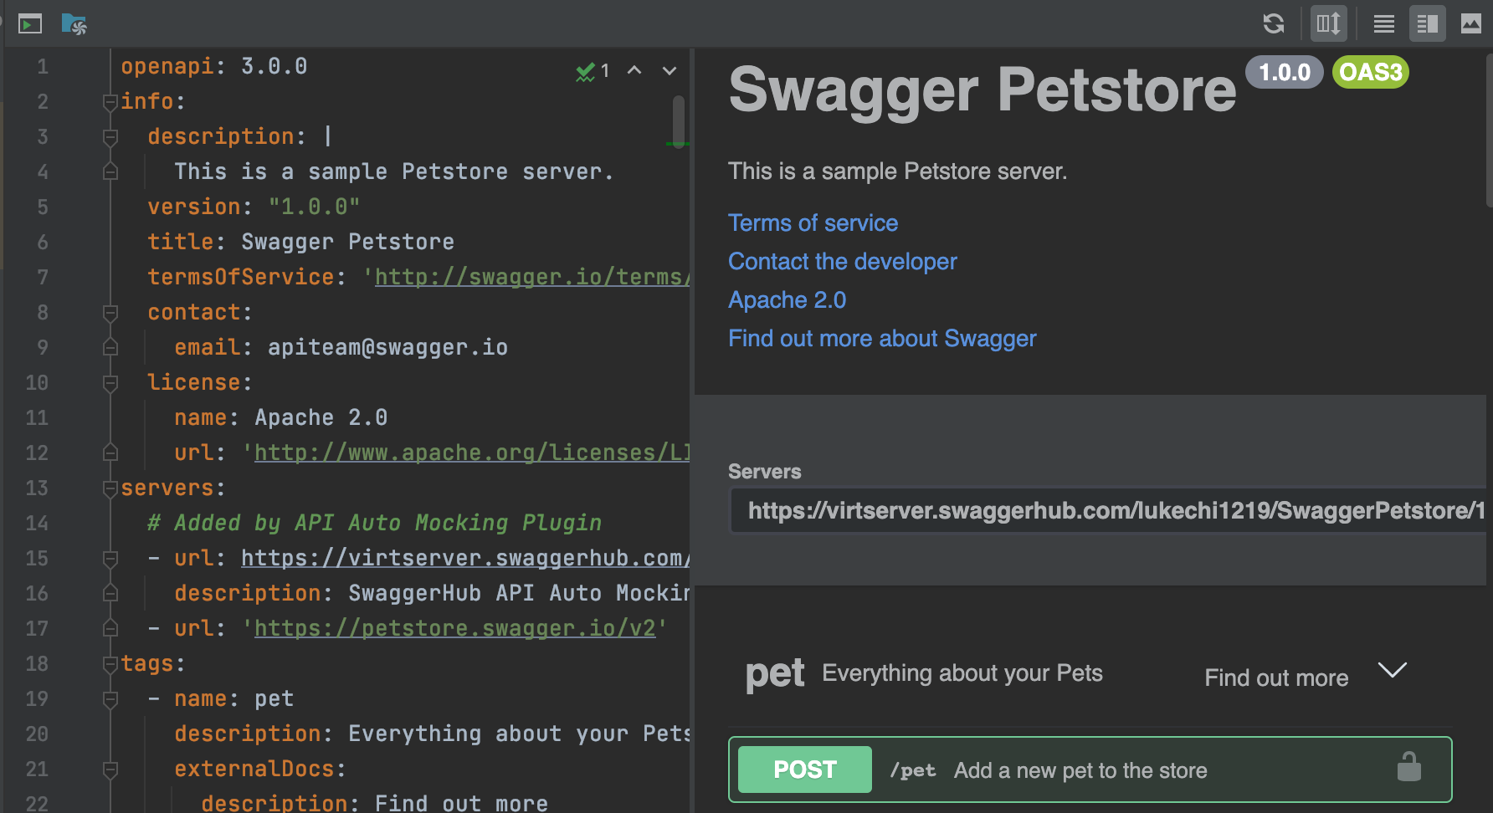Collapse the tags block fold marker
The height and width of the screenshot is (813, 1493).
click(110, 664)
